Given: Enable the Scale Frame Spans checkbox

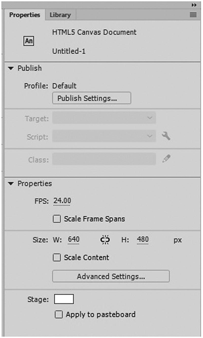Looking at the screenshot, I should pyautogui.click(x=57, y=219).
